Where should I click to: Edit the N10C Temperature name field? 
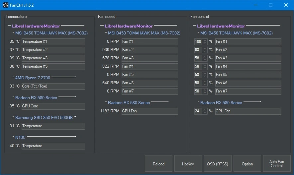click(x=53, y=146)
